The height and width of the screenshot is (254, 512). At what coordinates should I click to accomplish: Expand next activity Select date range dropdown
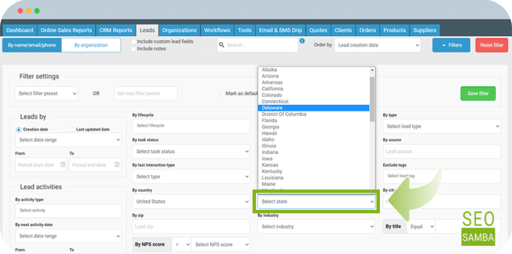tap(68, 236)
